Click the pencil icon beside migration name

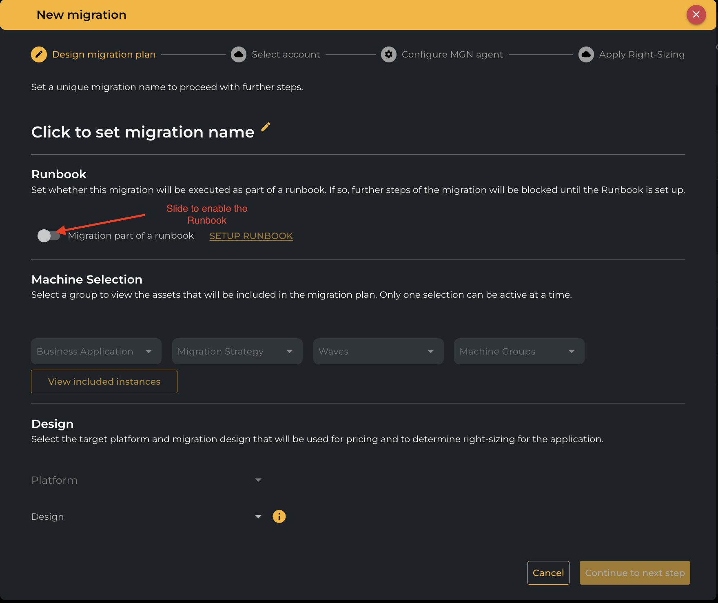[266, 127]
